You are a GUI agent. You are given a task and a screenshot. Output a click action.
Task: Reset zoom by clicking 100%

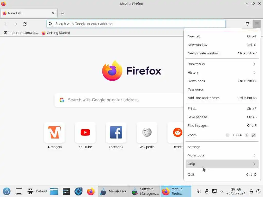click(237, 135)
